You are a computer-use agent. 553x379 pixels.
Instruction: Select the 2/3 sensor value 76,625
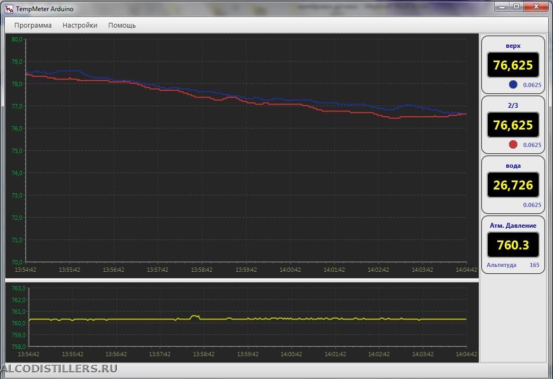(x=513, y=125)
